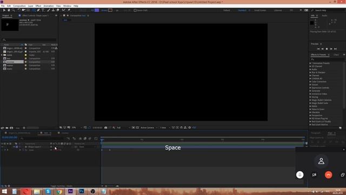This screenshot has width=346, height=195.
Task: Open the Active Camera view dropdown
Action: (x=149, y=128)
